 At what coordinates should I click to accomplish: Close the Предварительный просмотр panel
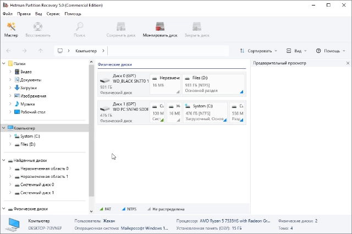(348, 63)
